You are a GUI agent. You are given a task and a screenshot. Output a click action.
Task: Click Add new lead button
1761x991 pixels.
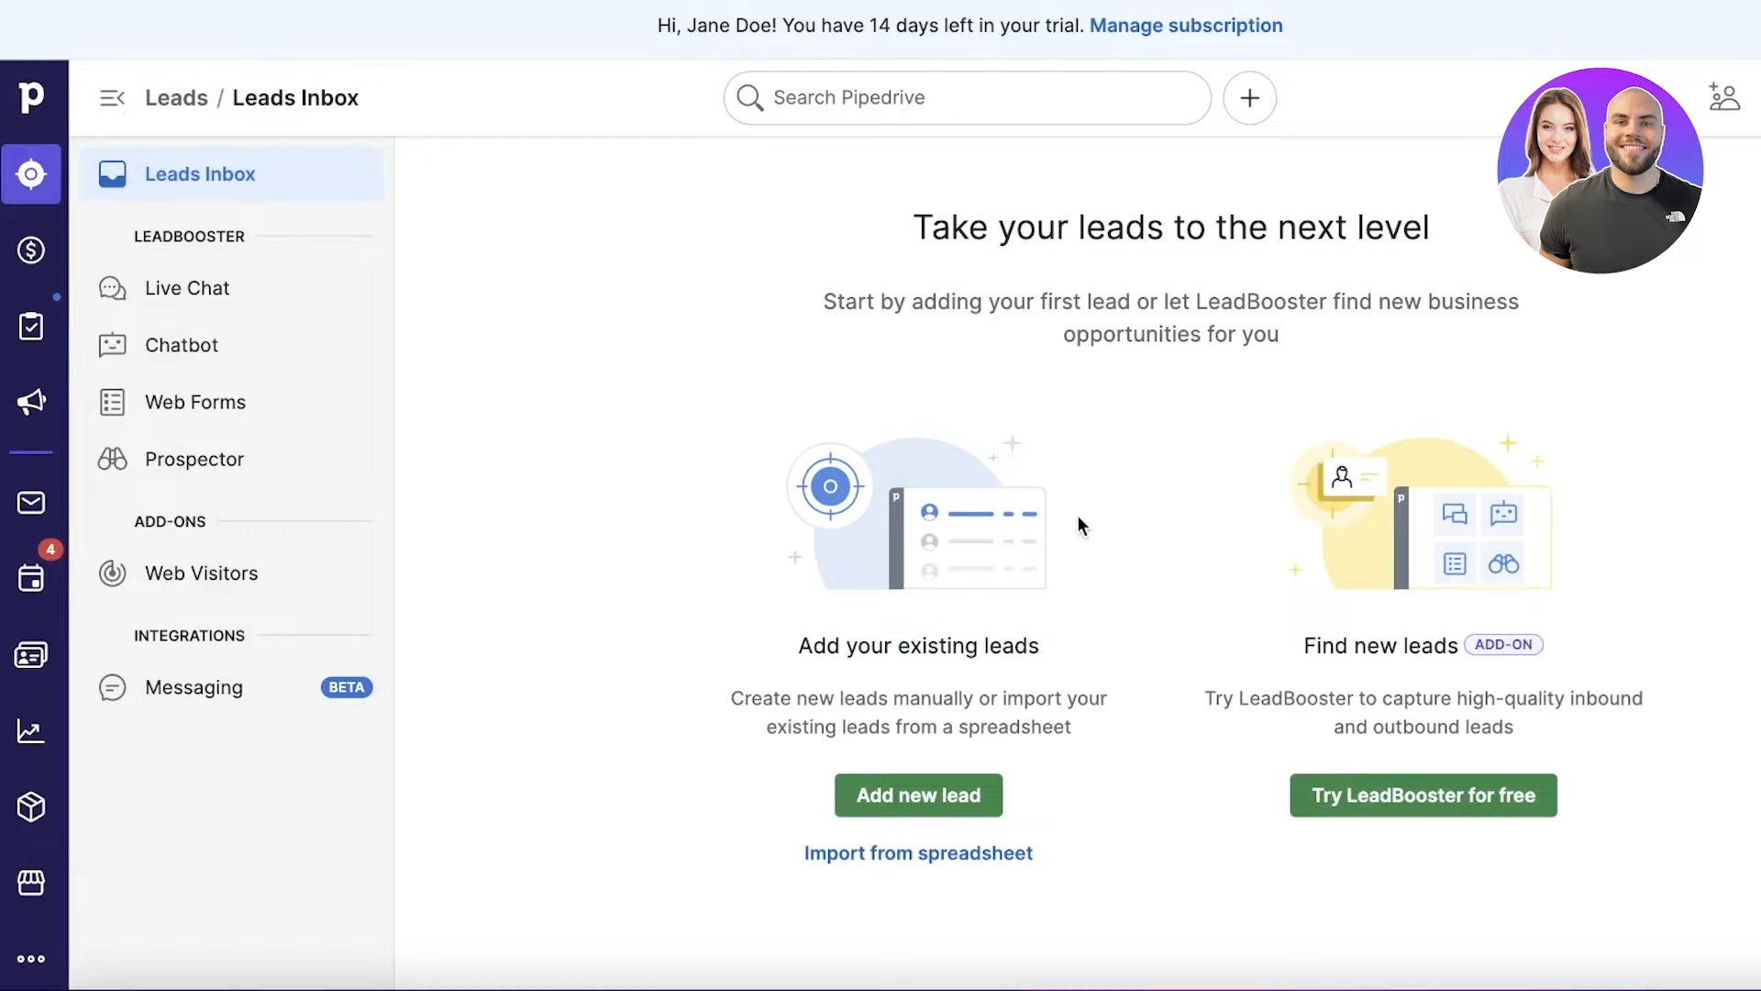[918, 796]
